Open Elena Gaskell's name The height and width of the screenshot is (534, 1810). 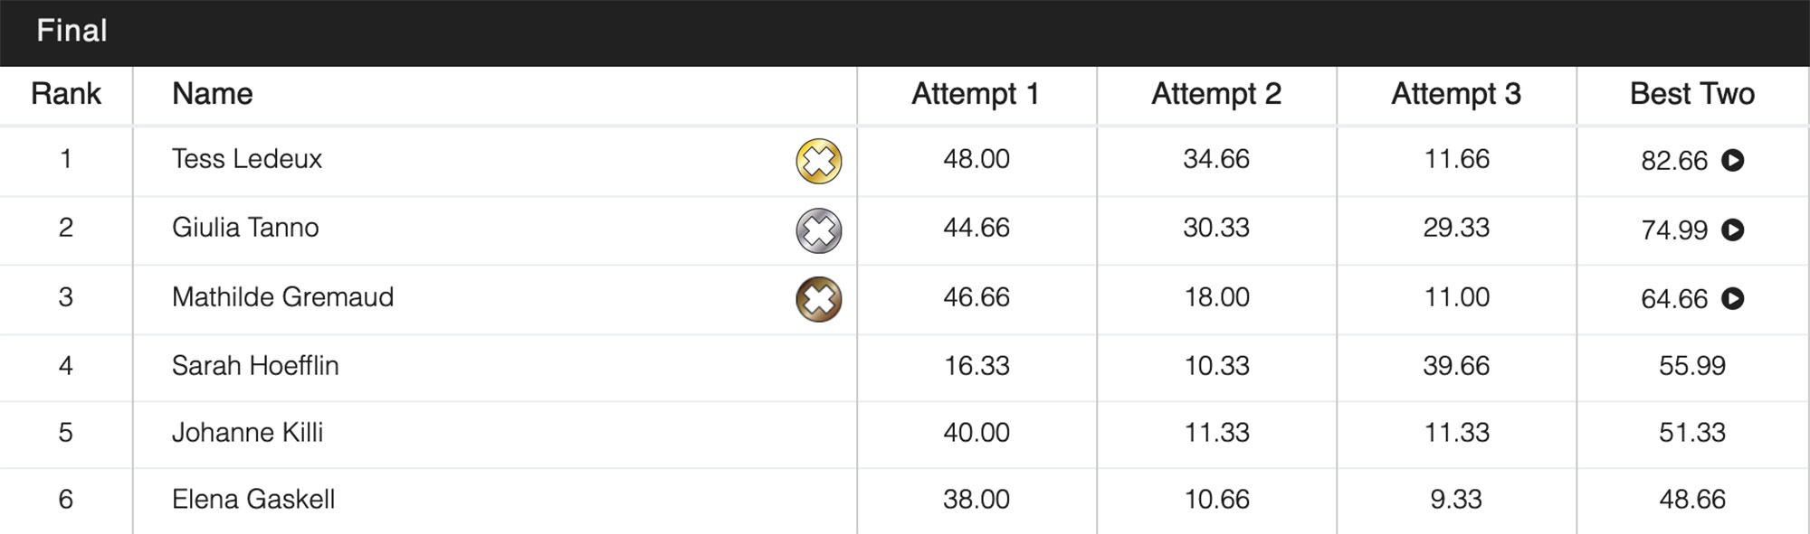click(253, 500)
